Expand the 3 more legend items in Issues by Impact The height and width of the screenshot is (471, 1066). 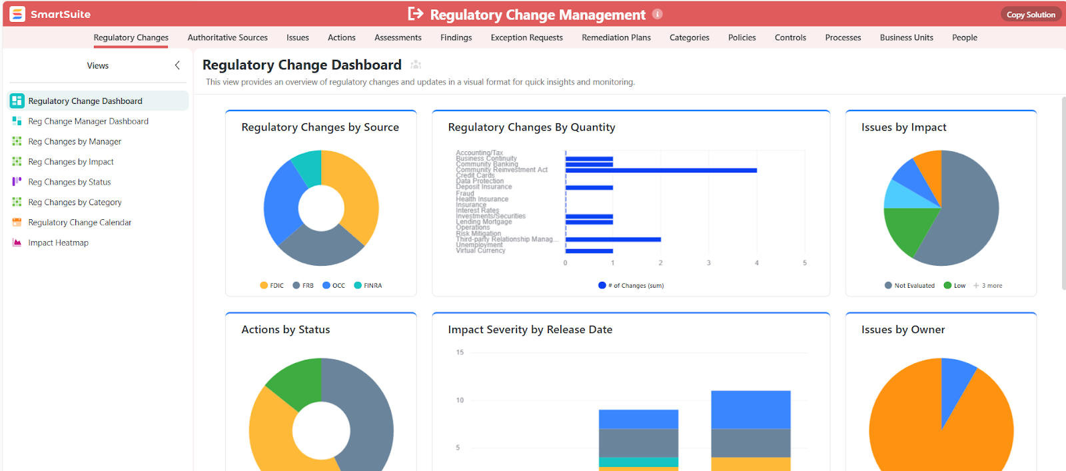tap(987, 286)
